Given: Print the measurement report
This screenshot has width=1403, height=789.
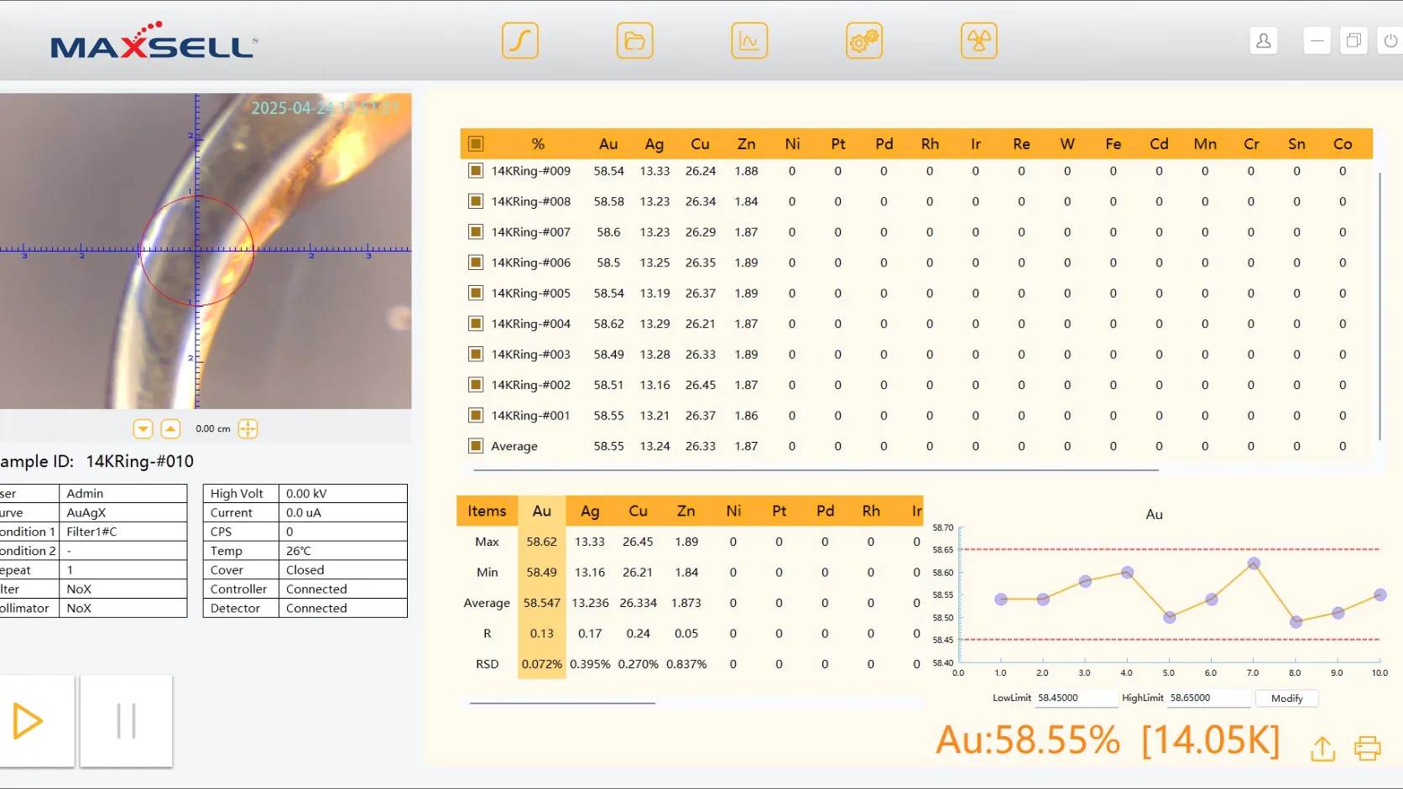Looking at the screenshot, I should [x=1367, y=749].
